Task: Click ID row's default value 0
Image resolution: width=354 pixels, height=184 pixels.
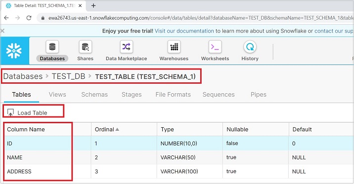Action: (x=294, y=144)
